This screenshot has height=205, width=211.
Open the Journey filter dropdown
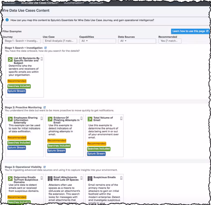21,41
